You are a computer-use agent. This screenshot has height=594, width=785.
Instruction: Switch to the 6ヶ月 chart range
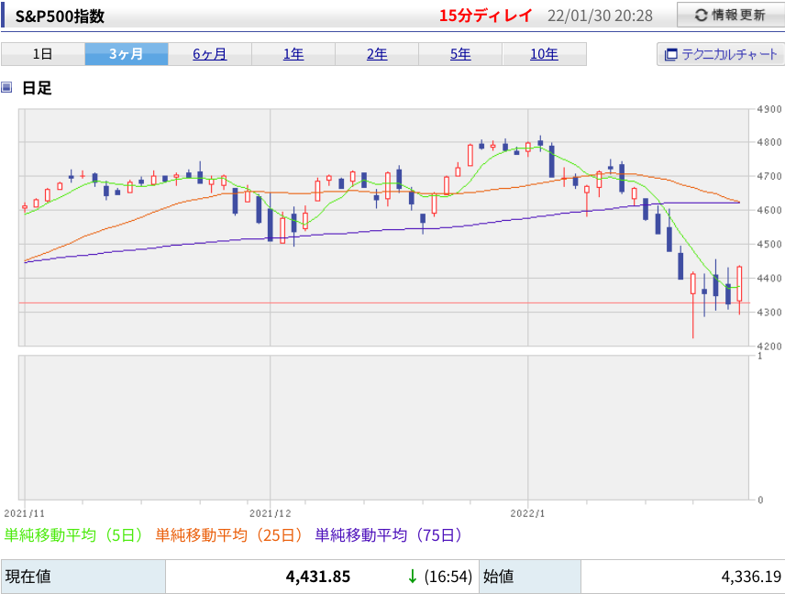(x=210, y=54)
